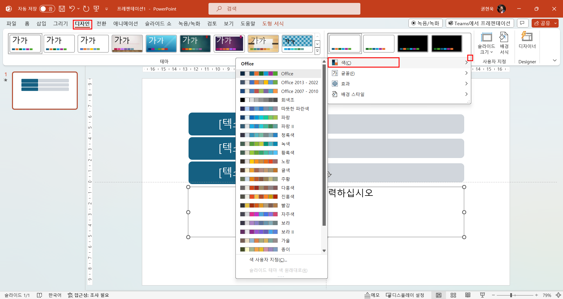Open the 전환 tab
The width and height of the screenshot is (563, 299).
coord(101,23)
